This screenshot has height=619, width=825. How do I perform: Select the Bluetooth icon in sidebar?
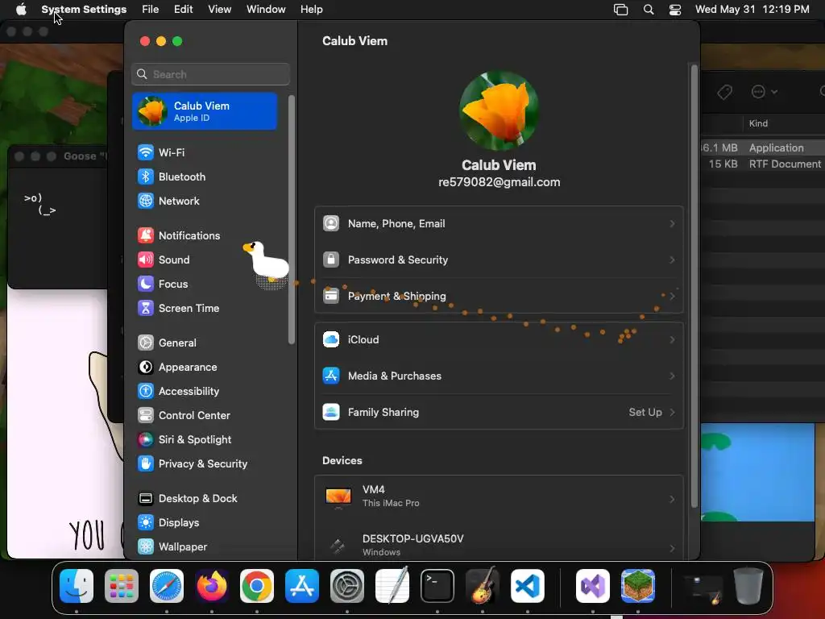[145, 177]
